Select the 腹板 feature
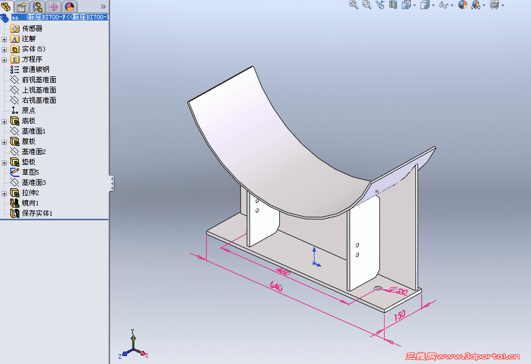Image resolution: width=531 pixels, height=364 pixels. coord(29,141)
